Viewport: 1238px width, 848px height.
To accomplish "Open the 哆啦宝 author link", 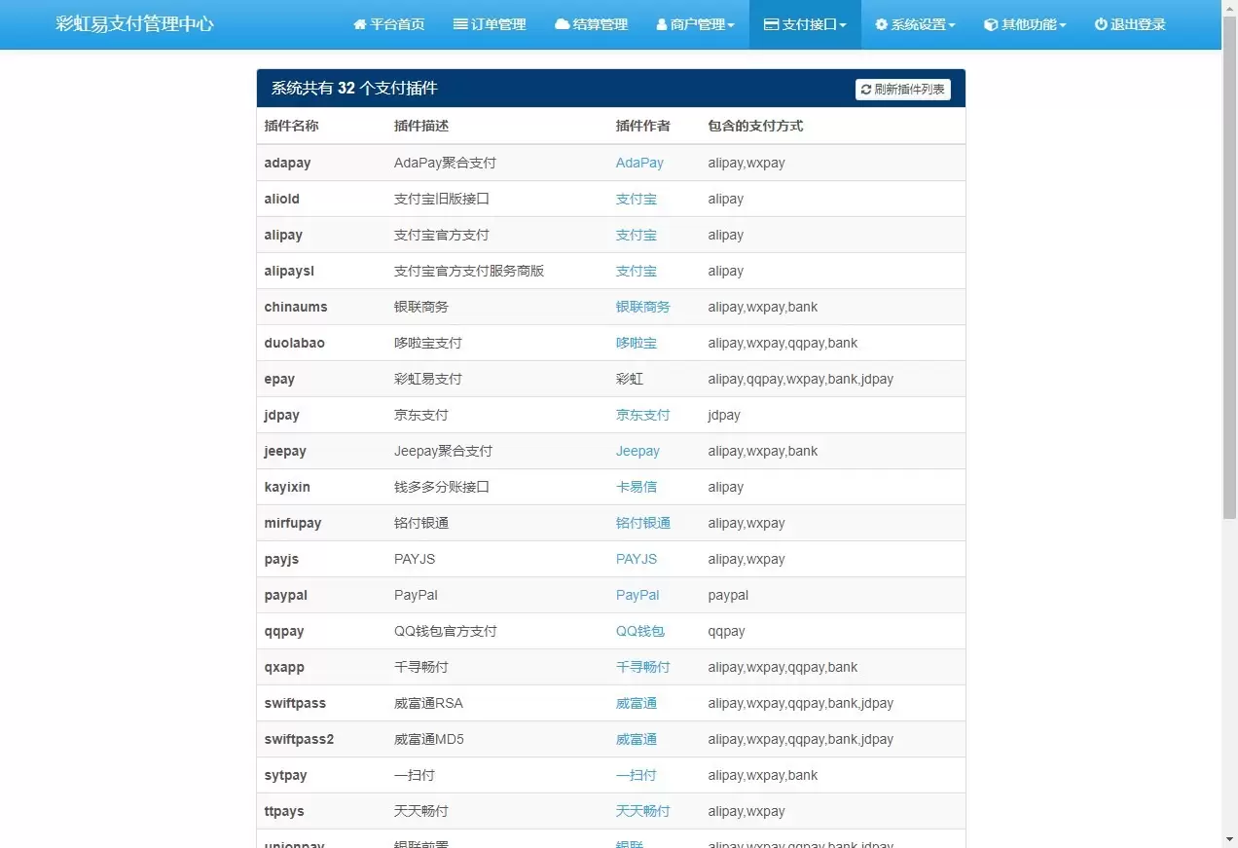I will [x=637, y=343].
